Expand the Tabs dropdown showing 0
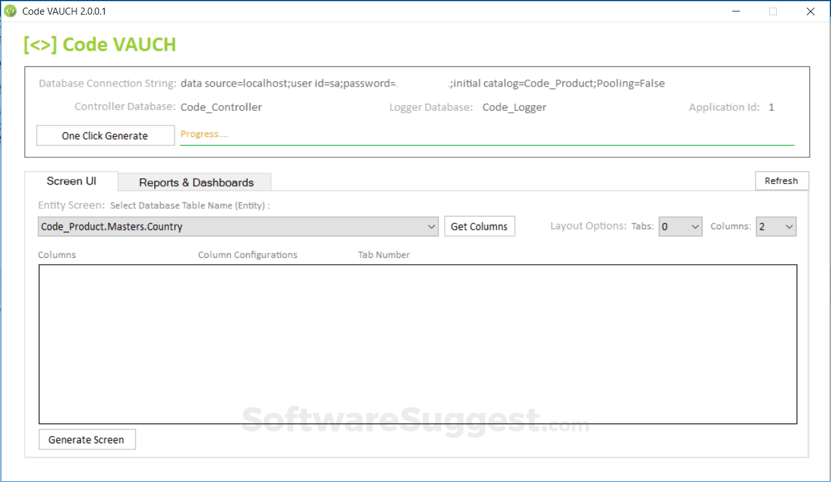The image size is (831, 482). pos(680,227)
